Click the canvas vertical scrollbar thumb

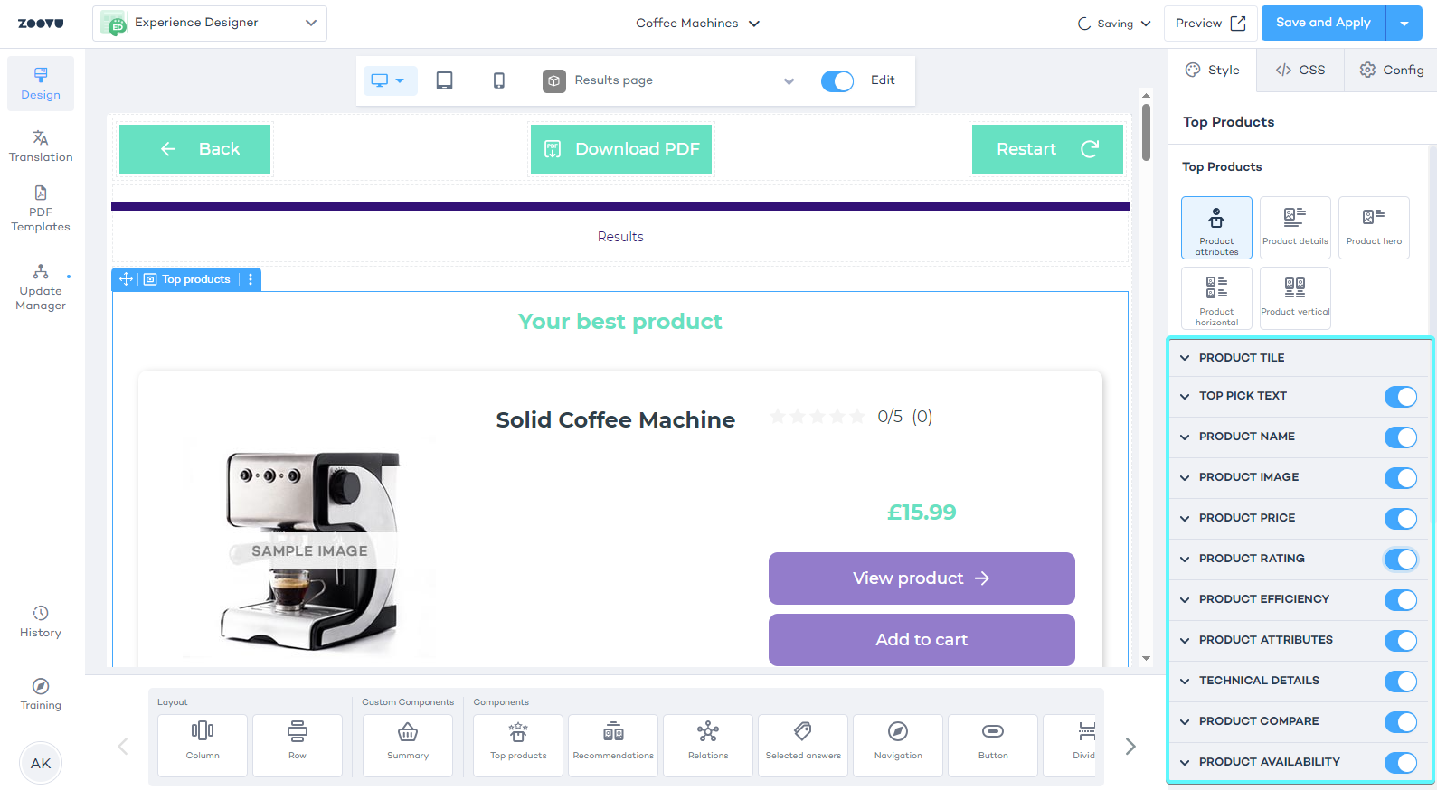pyautogui.click(x=1146, y=132)
